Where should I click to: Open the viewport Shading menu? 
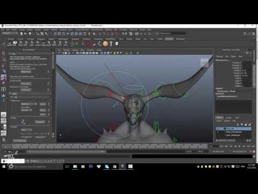[67, 50]
